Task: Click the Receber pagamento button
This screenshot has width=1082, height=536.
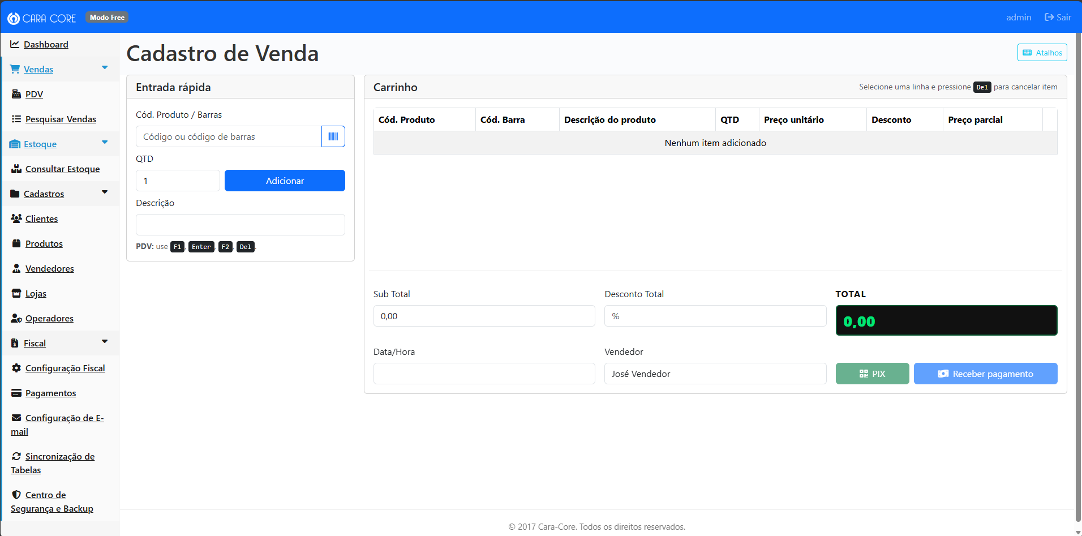Action: click(x=985, y=374)
